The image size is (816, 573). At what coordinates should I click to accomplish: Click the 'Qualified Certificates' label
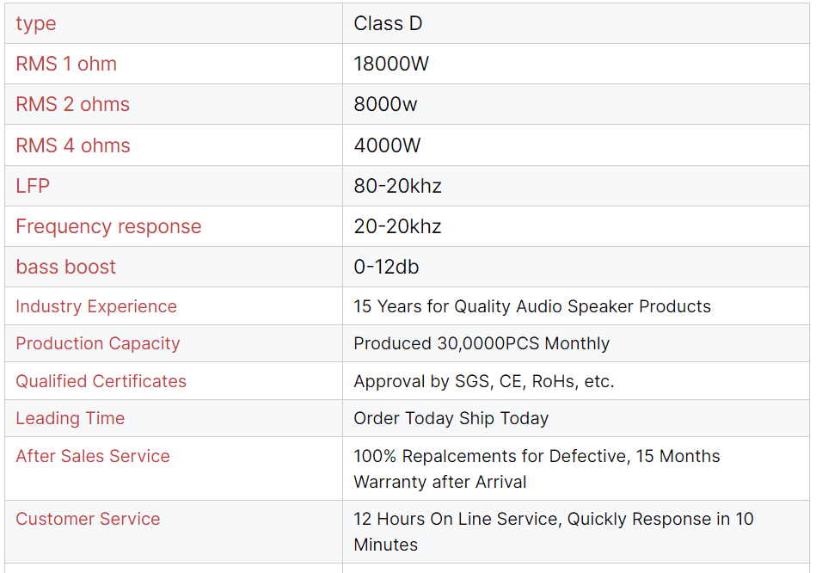[x=101, y=381]
